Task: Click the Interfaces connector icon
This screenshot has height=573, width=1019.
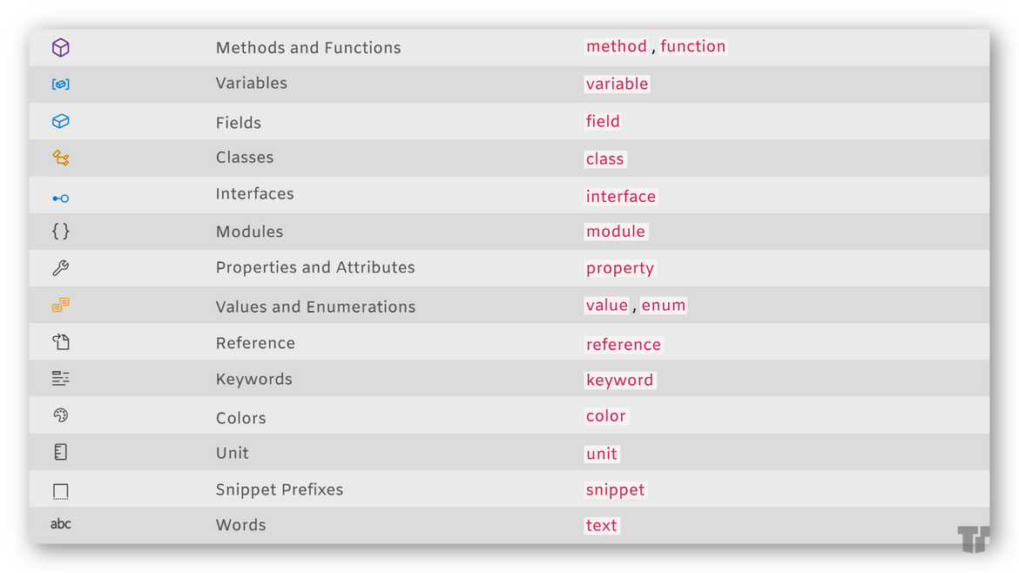Action: [60, 199]
